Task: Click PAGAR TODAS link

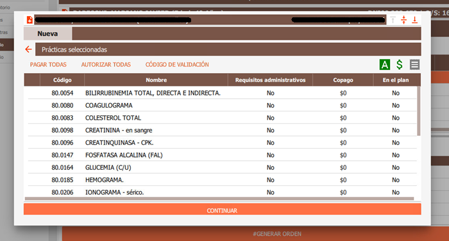Action: pos(48,65)
